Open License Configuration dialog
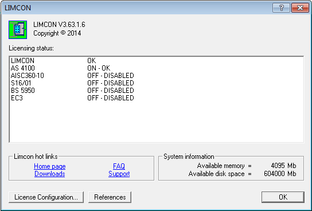The width and height of the screenshot is (312, 211). (x=46, y=197)
